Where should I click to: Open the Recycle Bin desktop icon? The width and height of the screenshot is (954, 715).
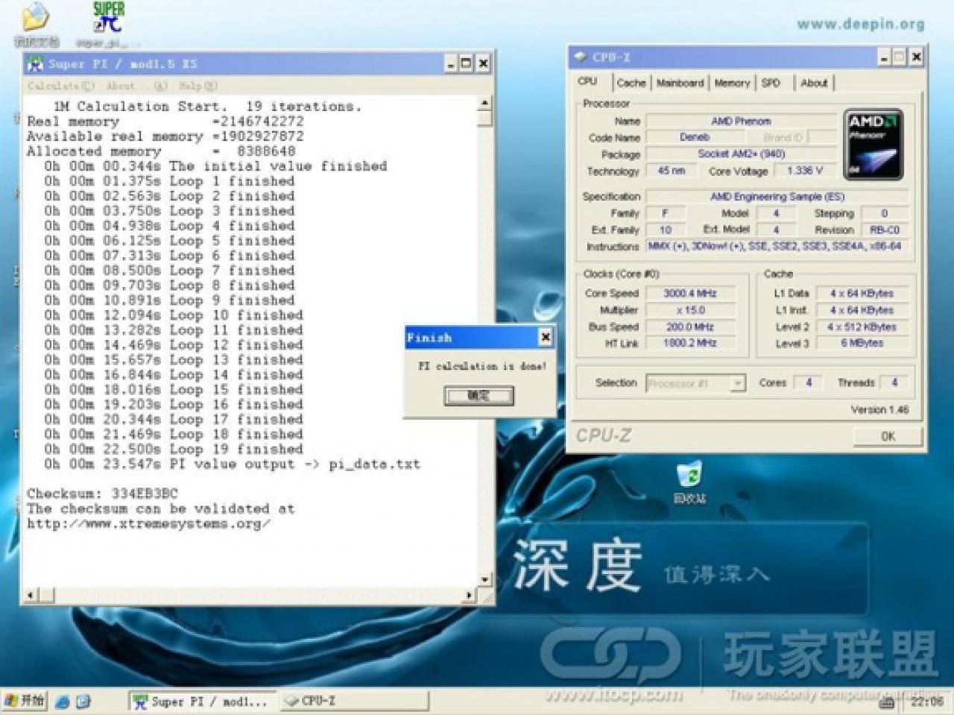(x=689, y=475)
